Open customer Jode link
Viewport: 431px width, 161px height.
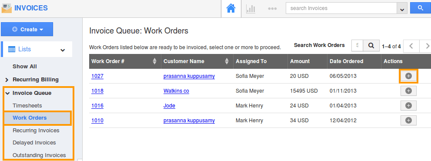169,106
